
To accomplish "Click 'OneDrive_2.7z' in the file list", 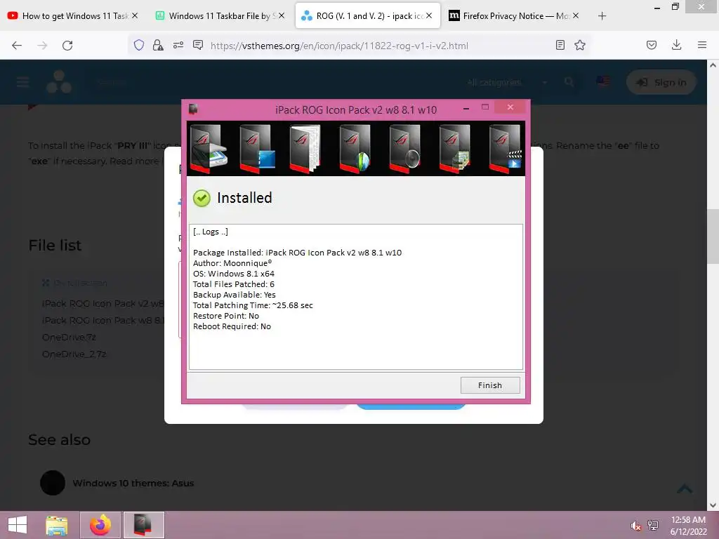I will coord(74,354).
